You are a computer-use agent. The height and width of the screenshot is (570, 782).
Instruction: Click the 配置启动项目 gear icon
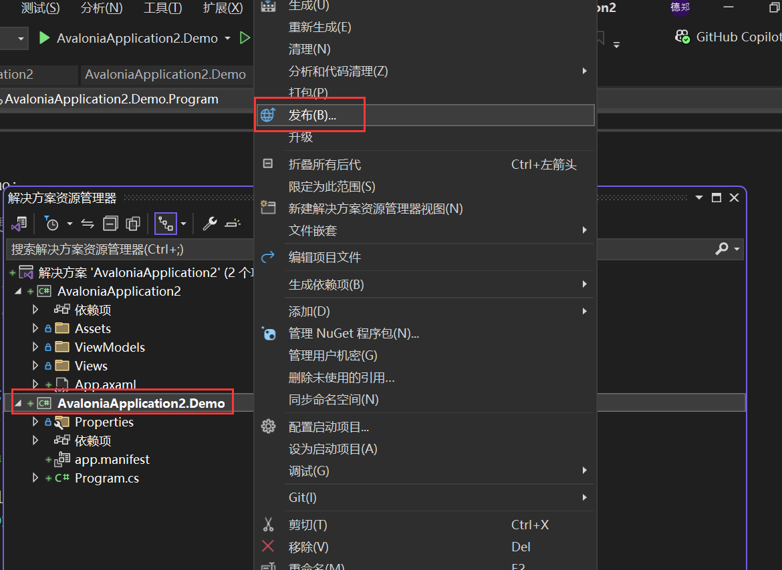pos(269,426)
